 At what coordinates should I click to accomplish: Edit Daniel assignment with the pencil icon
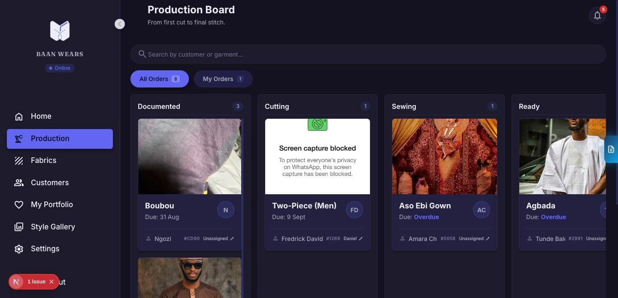(x=361, y=239)
